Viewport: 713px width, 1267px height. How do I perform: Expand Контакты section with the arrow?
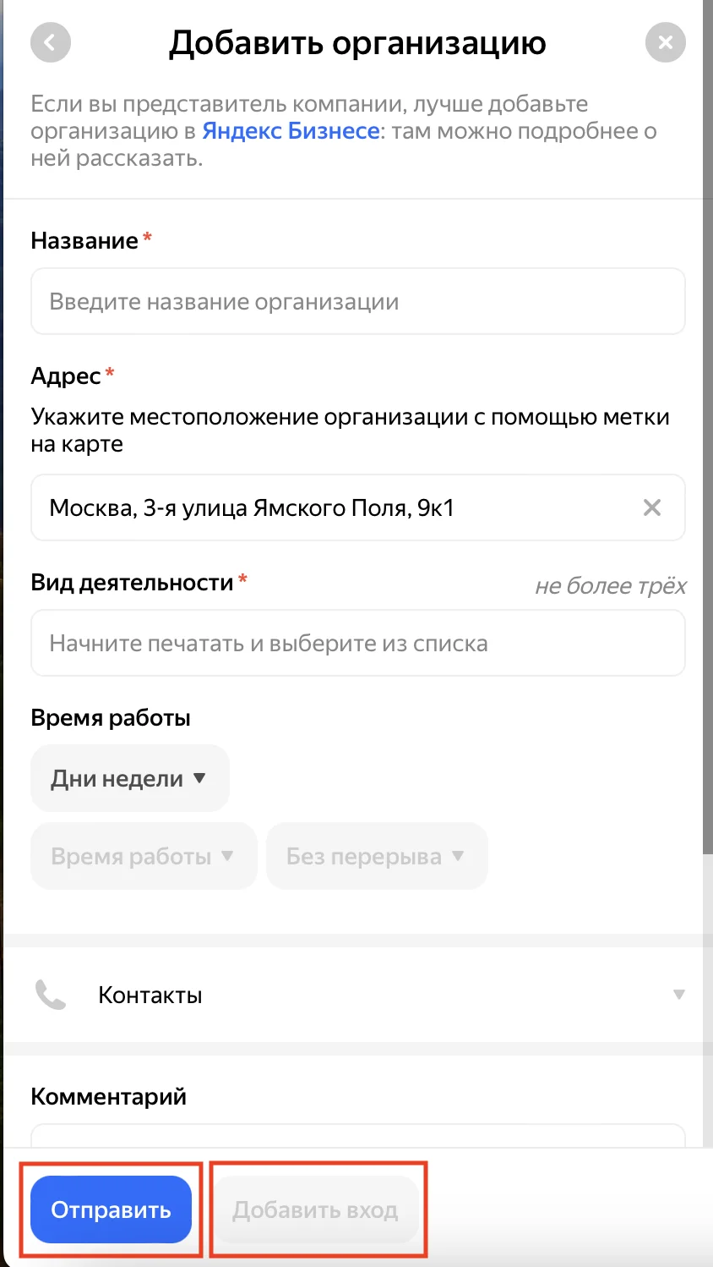click(678, 995)
